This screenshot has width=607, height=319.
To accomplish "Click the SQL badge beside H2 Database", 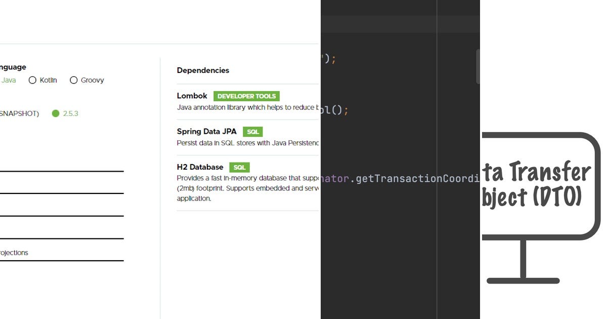I will 239,167.
